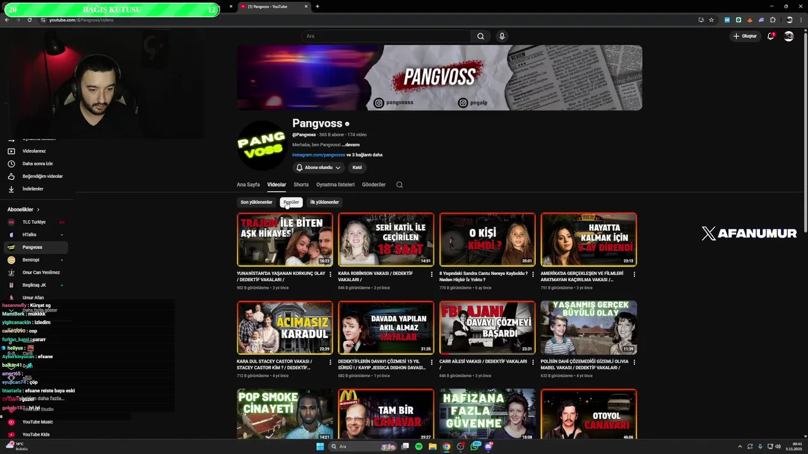Screen dimensions: 808x454
Task: Open Discord from the taskbar
Action: click(x=489, y=446)
